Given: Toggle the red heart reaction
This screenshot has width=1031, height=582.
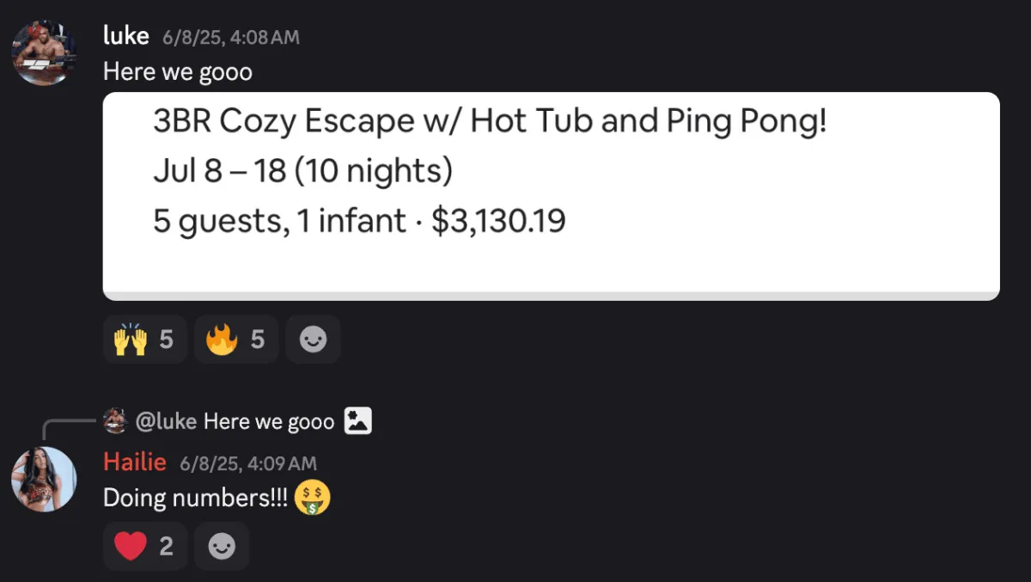Looking at the screenshot, I should (x=144, y=546).
